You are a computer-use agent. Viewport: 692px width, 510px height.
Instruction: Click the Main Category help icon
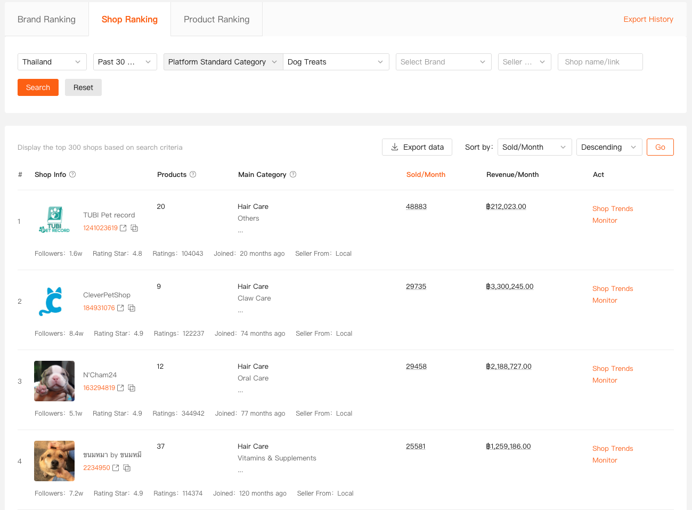(293, 174)
